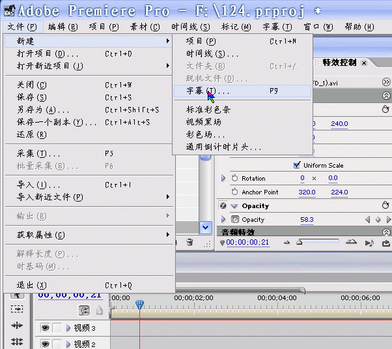Click the loop playback icon
Screen dimensions: 392x349
[386, 243]
